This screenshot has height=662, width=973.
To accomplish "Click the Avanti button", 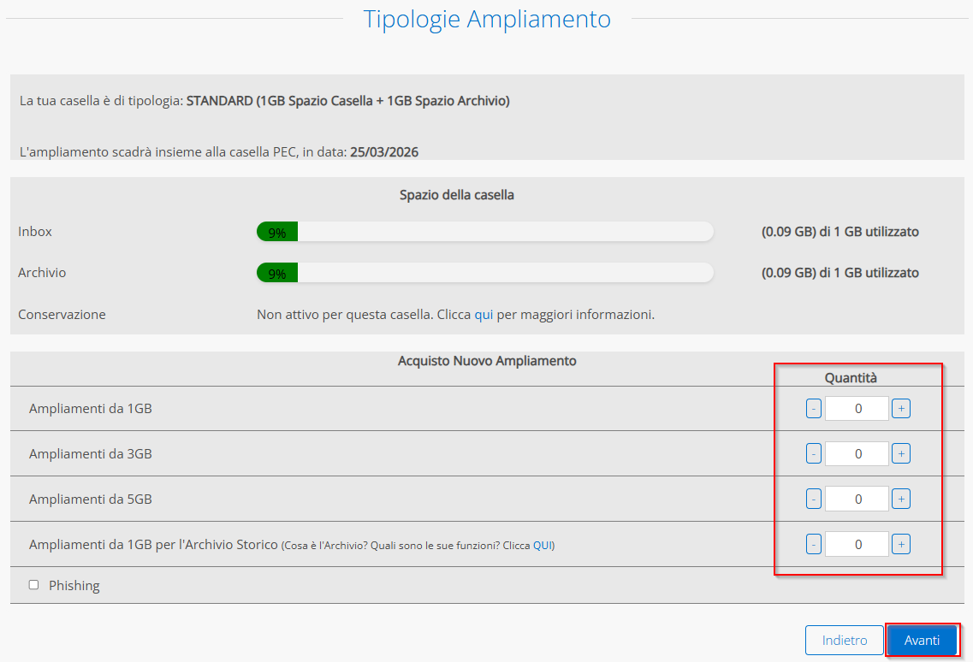I will click(x=922, y=641).
